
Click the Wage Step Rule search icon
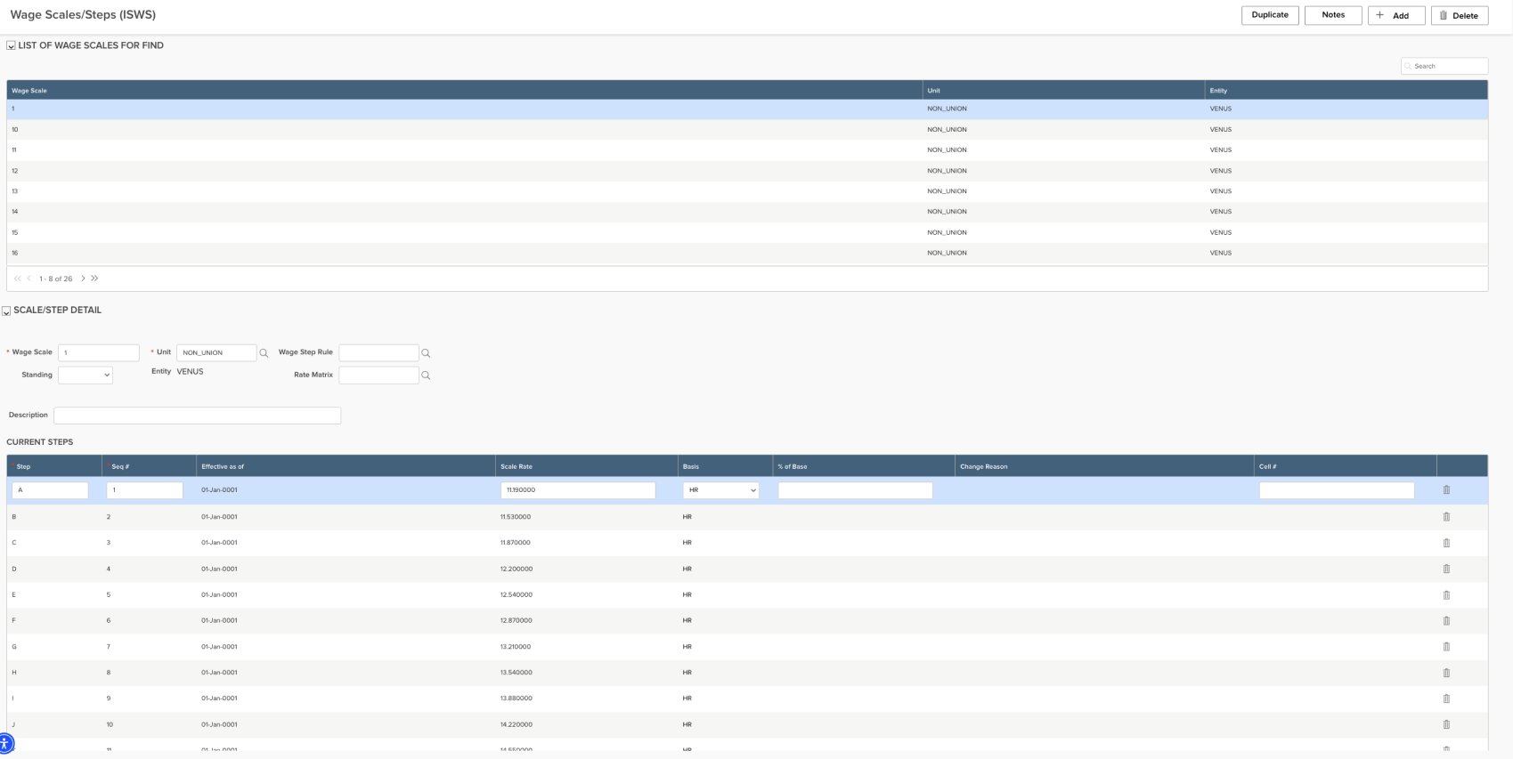click(426, 353)
